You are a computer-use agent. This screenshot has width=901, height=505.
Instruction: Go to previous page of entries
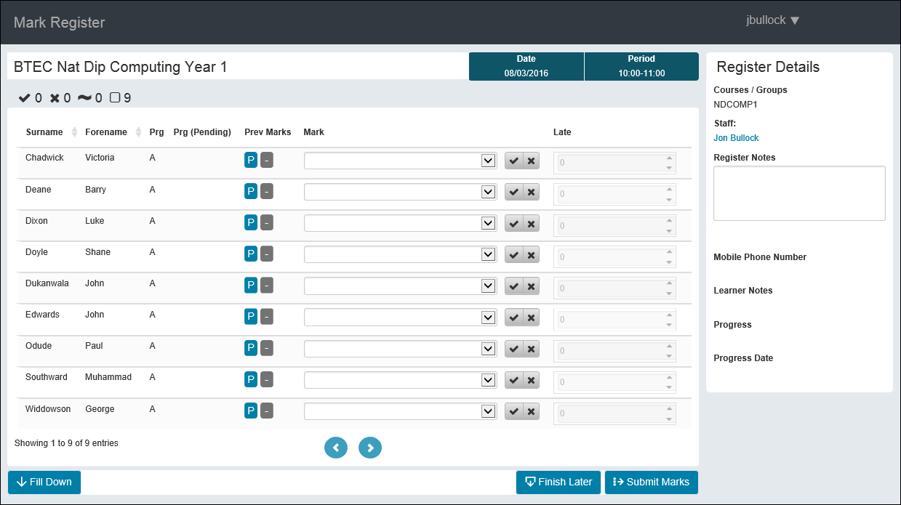click(x=336, y=448)
